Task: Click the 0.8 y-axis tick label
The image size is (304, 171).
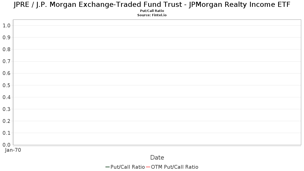Action: pos(6,49)
